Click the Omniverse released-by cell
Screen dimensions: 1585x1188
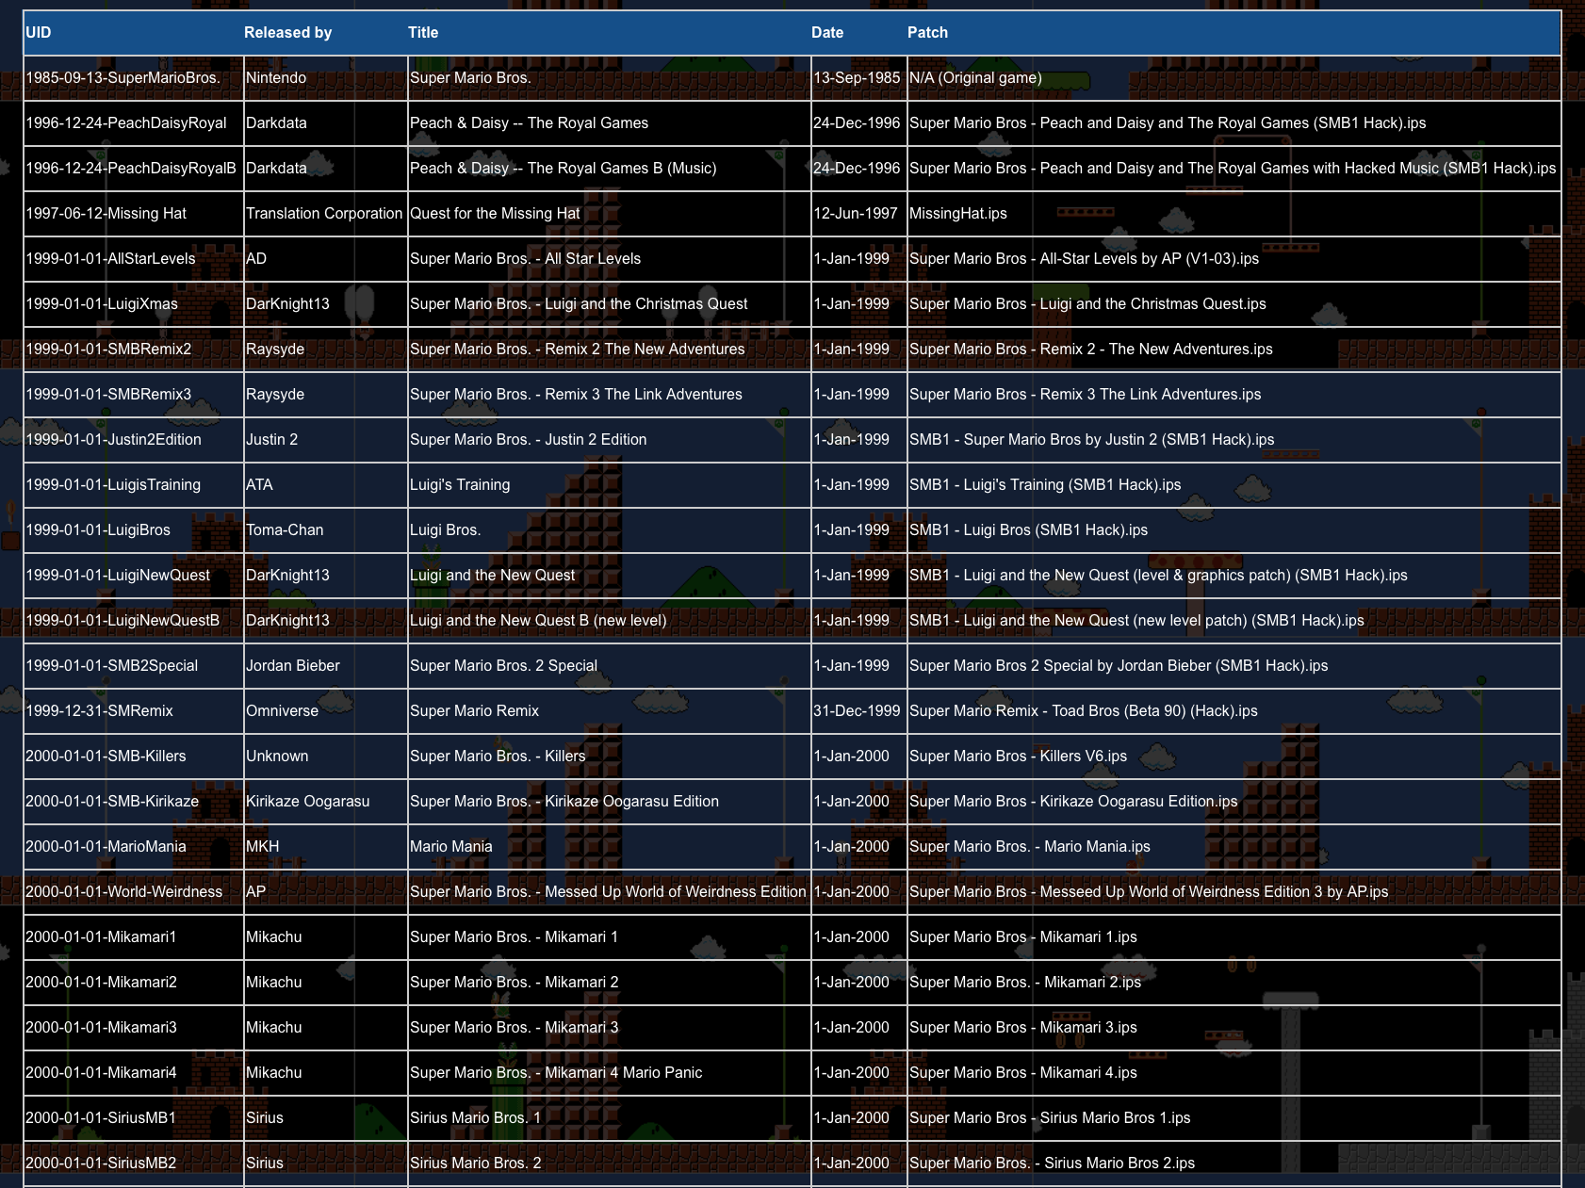pos(324,711)
